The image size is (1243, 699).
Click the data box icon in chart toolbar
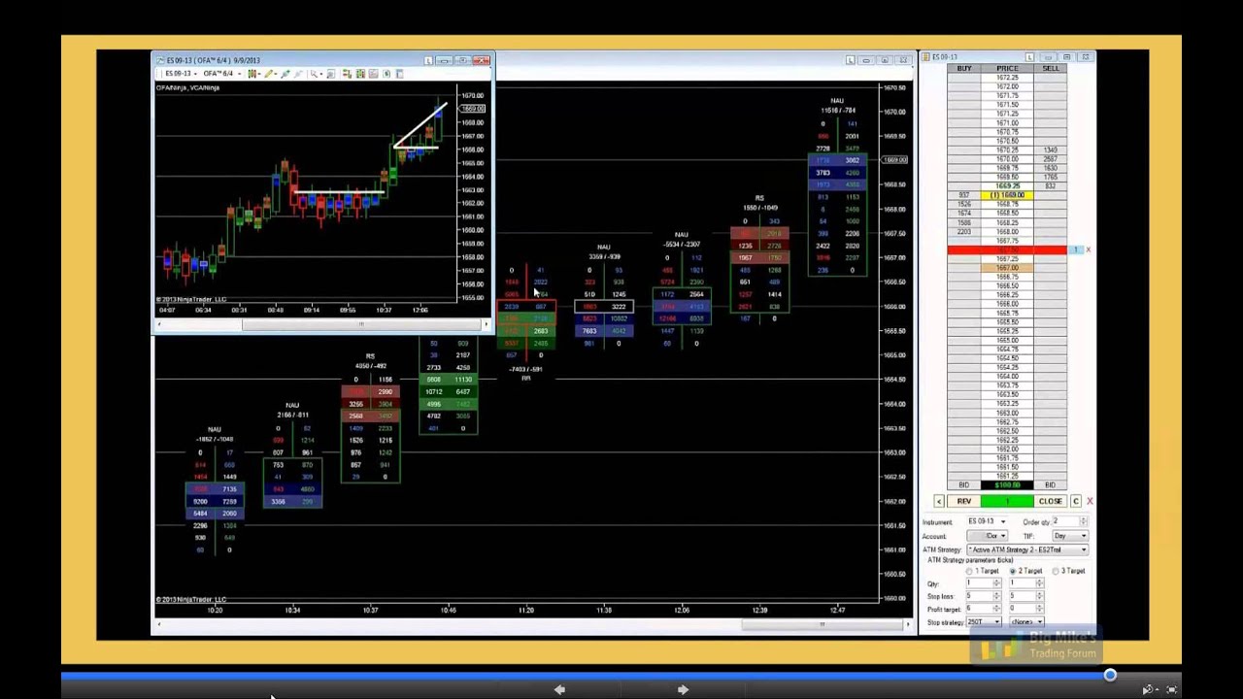(373, 74)
